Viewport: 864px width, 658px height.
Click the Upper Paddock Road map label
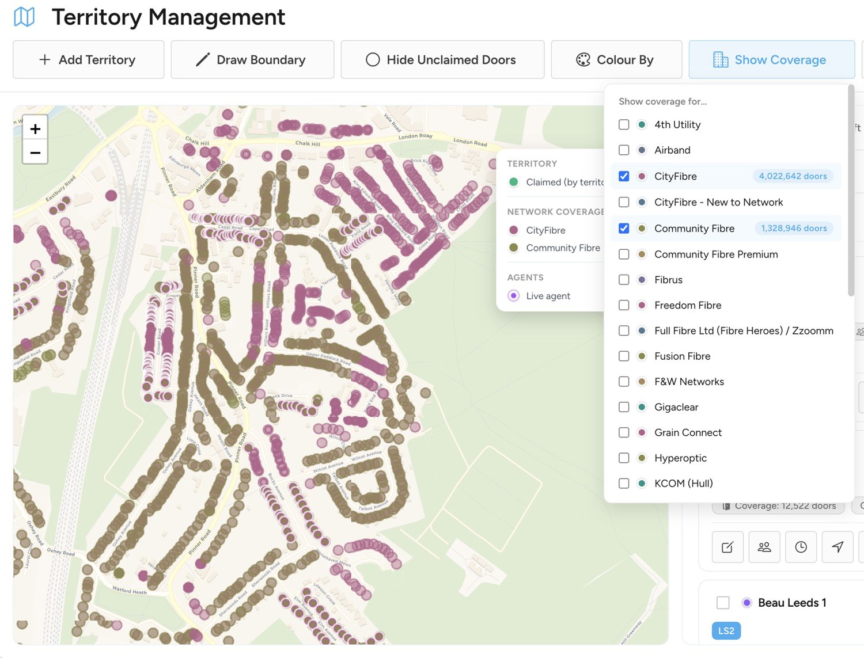(x=328, y=359)
